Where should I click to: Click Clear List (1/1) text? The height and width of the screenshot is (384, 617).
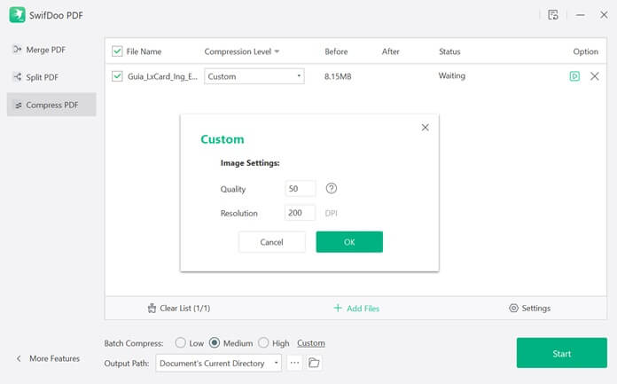pos(185,308)
